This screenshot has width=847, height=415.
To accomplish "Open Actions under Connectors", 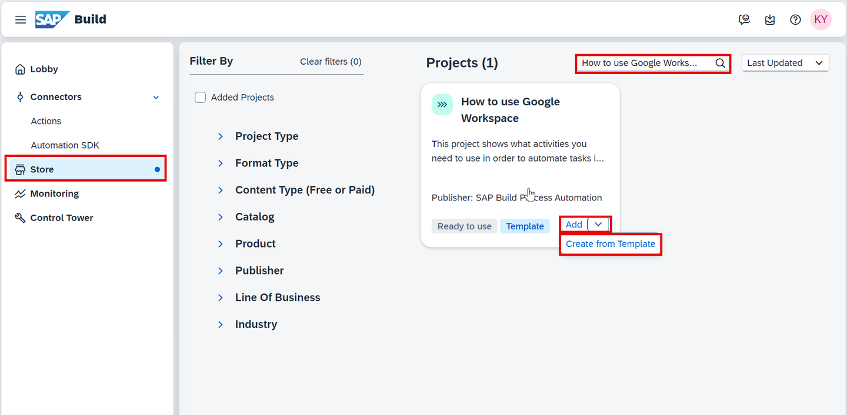I will pyautogui.click(x=46, y=121).
